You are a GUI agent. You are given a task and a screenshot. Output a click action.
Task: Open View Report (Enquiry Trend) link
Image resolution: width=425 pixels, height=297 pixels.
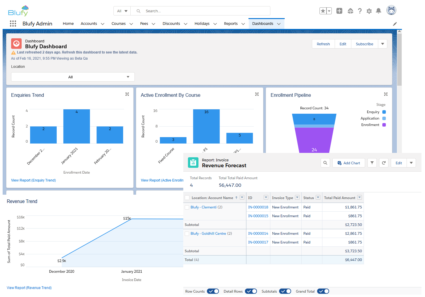[33, 180]
